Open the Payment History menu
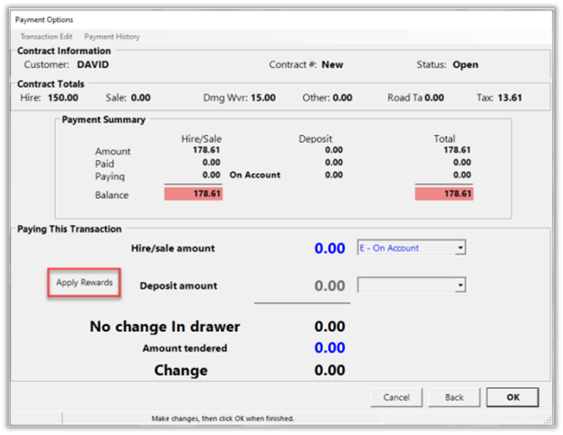The height and width of the screenshot is (435, 563). pos(112,36)
